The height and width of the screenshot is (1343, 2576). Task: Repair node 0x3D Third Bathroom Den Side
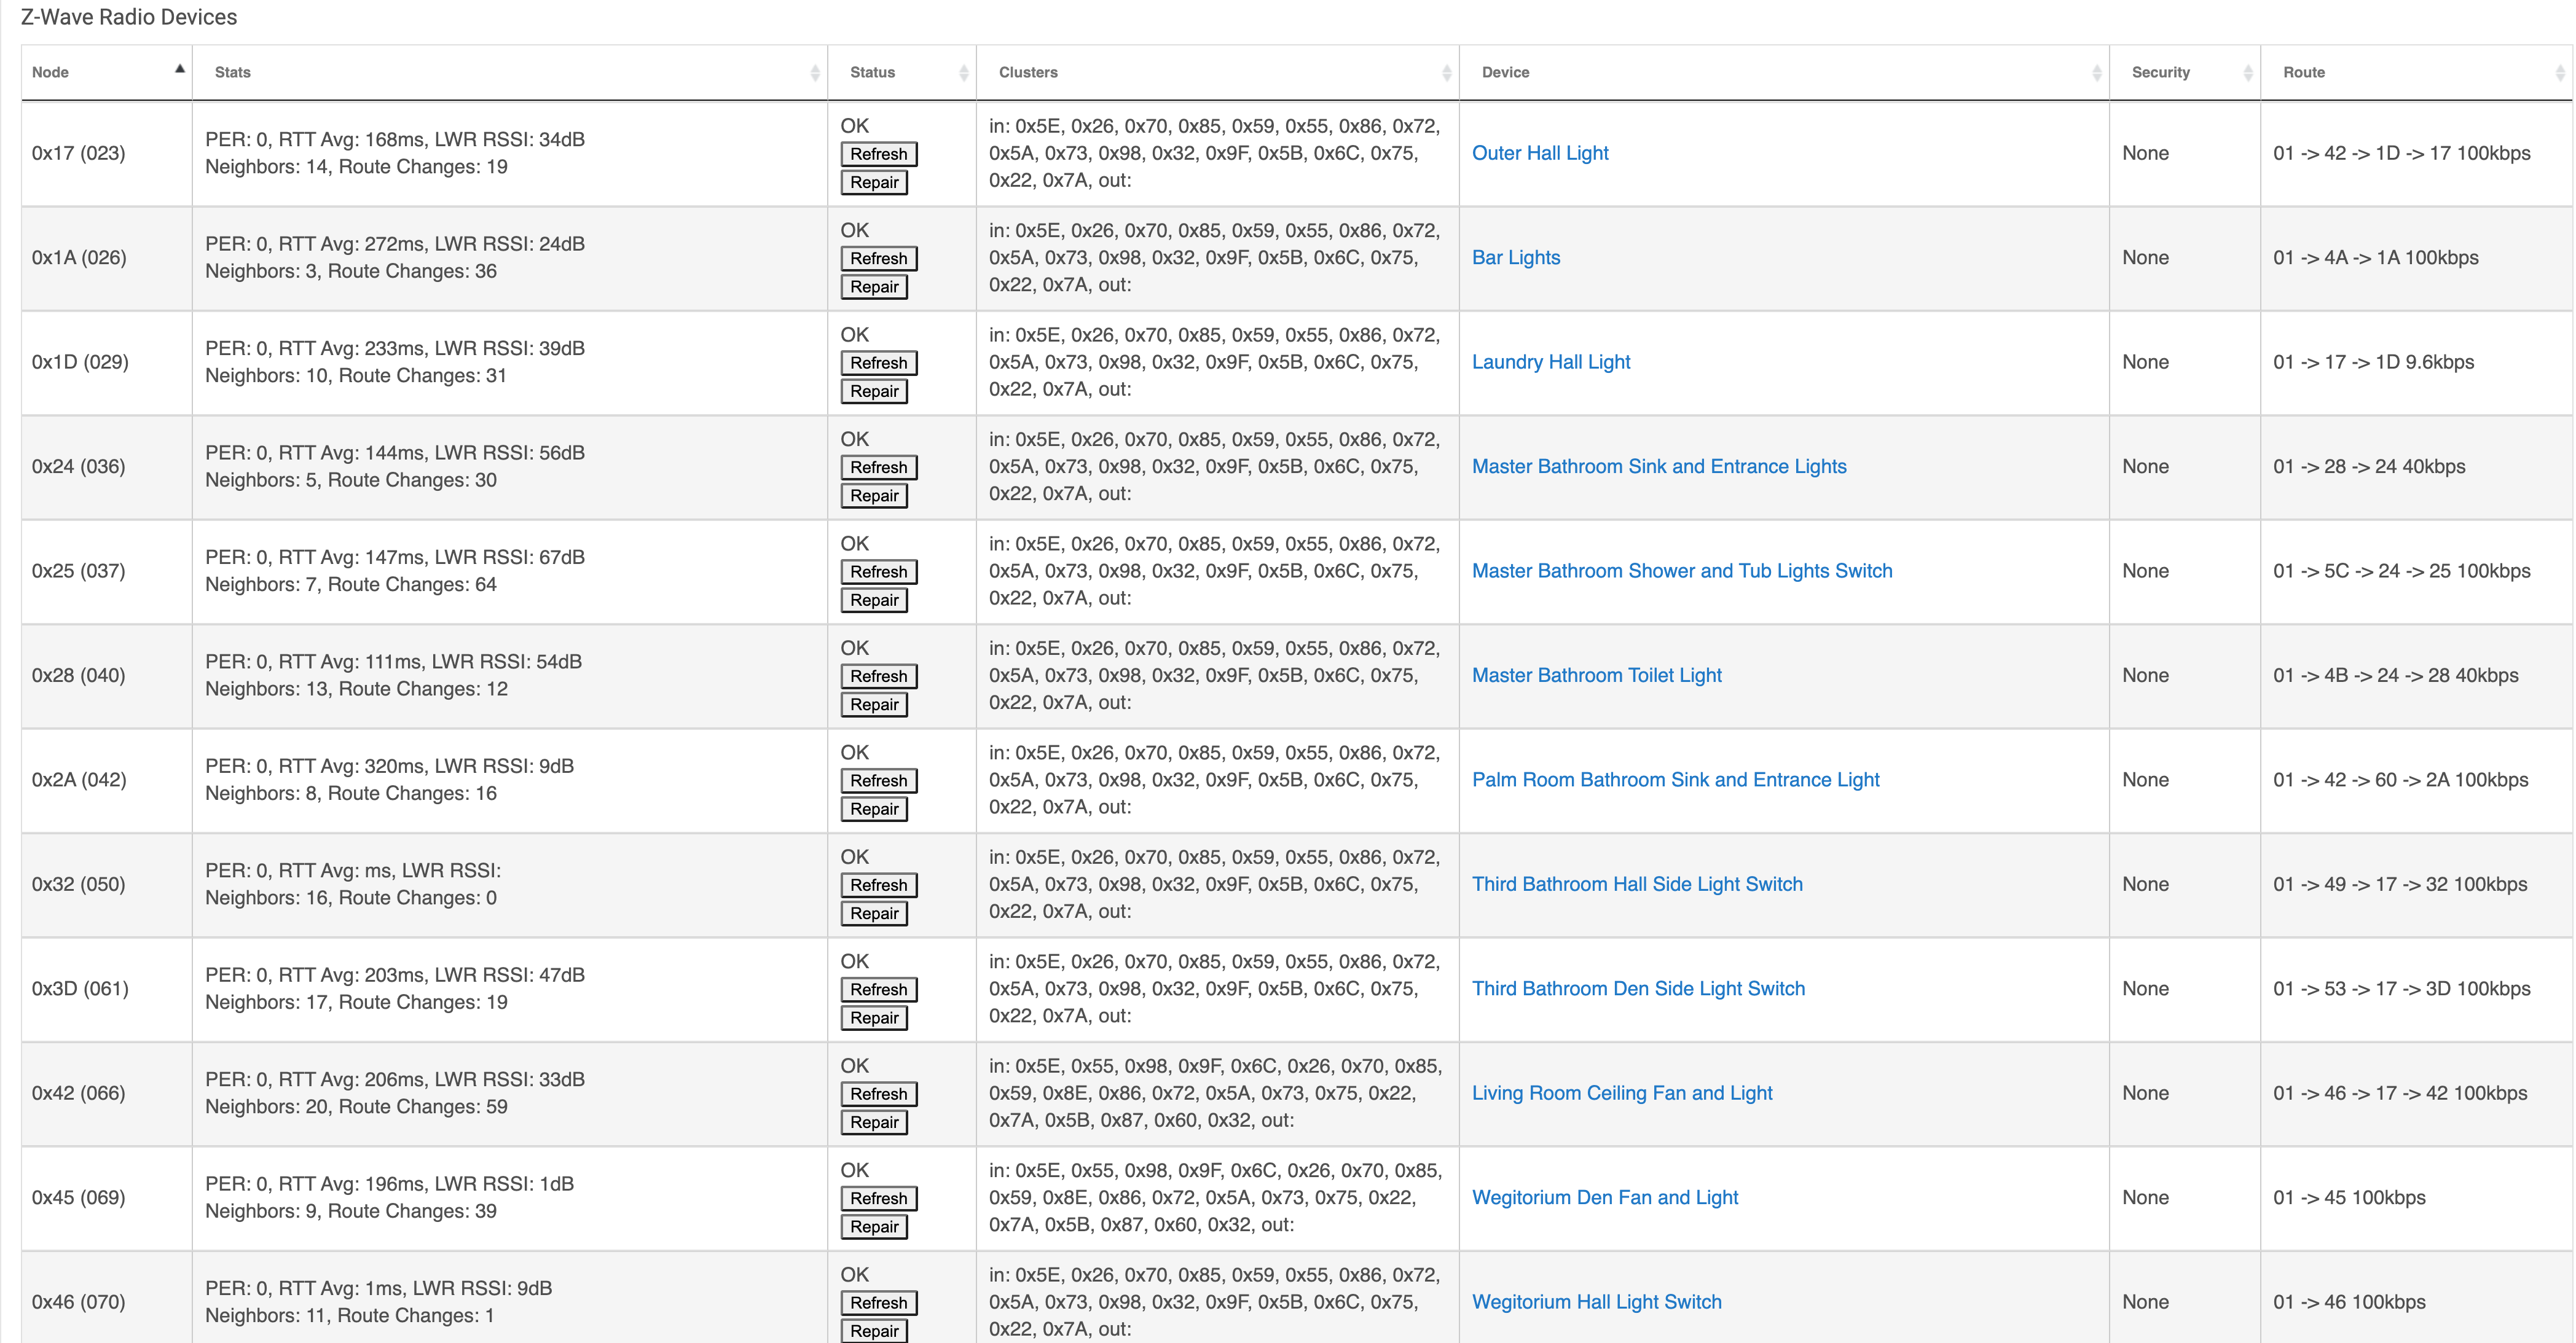tap(874, 1018)
